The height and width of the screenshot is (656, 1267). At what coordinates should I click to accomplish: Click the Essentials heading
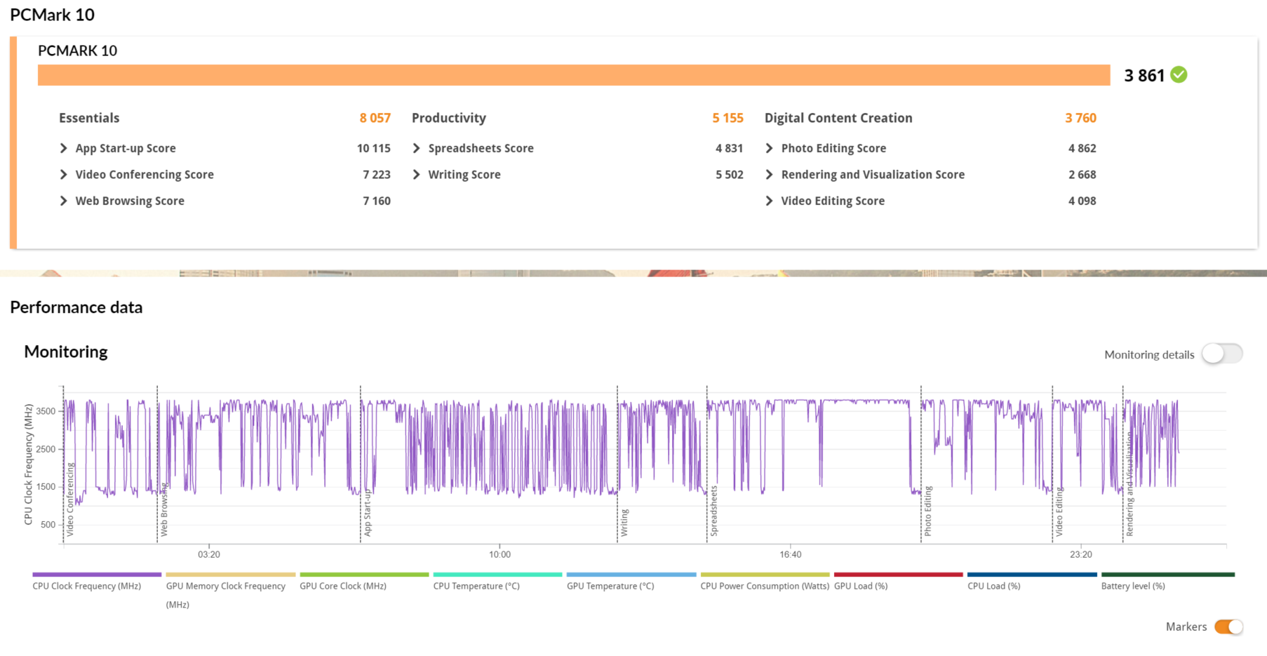point(89,118)
